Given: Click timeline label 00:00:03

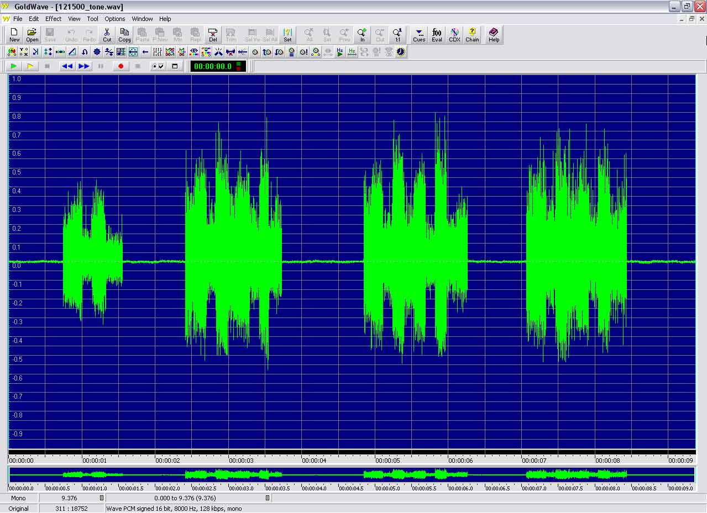Looking at the screenshot, I should [241, 461].
